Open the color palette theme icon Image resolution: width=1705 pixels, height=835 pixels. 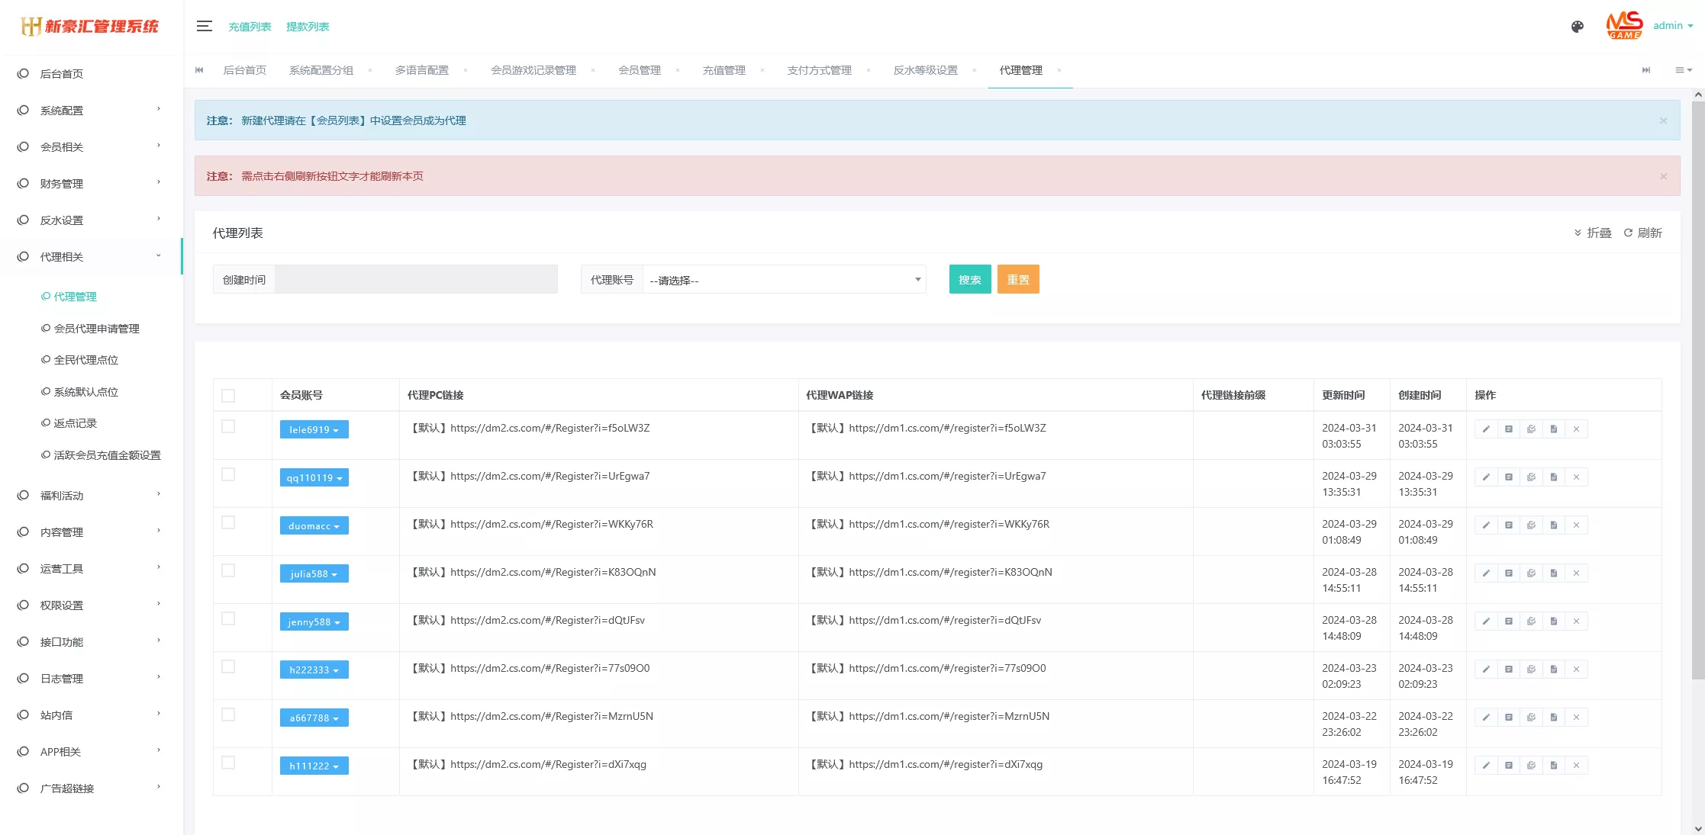pyautogui.click(x=1578, y=27)
